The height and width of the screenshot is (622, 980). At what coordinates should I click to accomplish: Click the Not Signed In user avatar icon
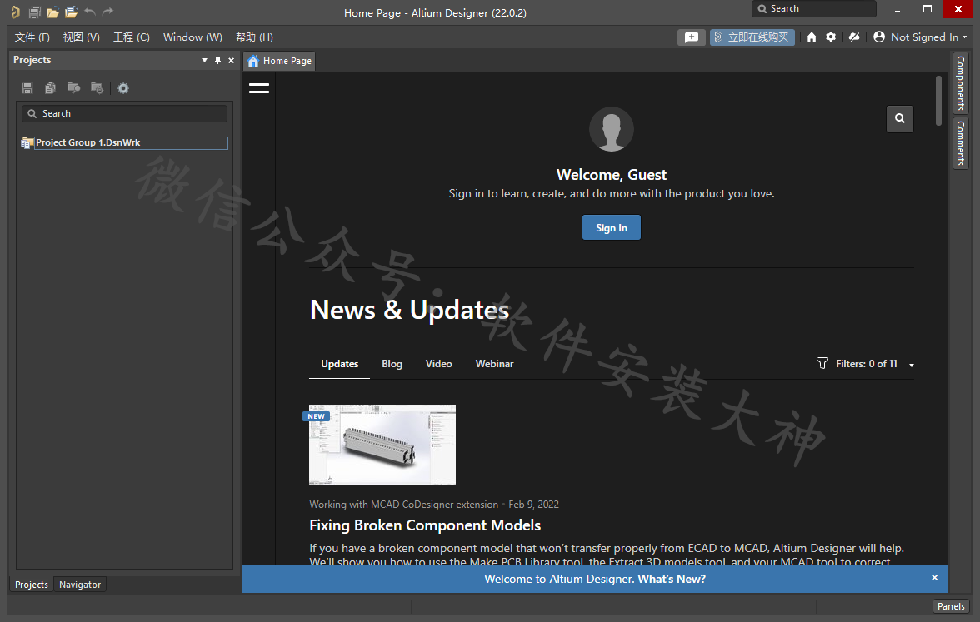(x=878, y=37)
